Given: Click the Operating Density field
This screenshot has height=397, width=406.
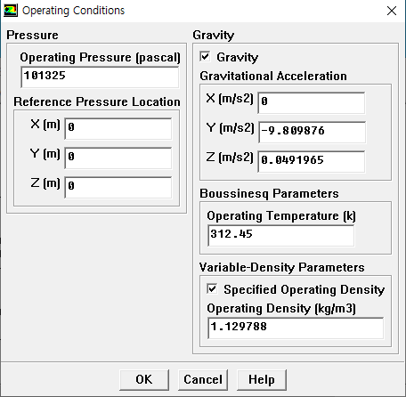Looking at the screenshot, I should point(296,328).
